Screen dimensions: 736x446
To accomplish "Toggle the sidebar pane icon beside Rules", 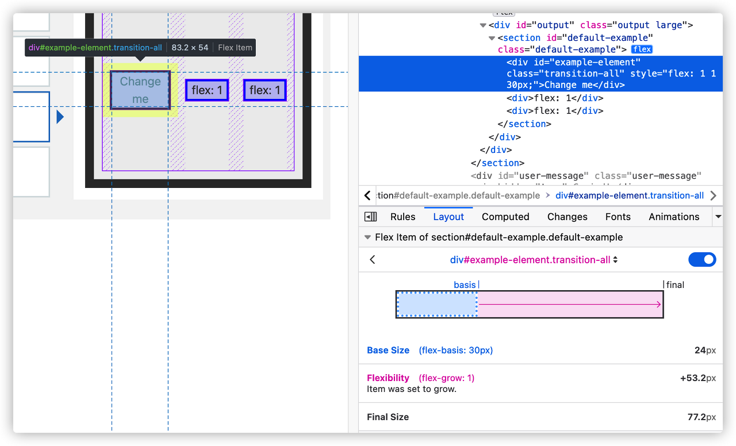I will click(x=371, y=217).
